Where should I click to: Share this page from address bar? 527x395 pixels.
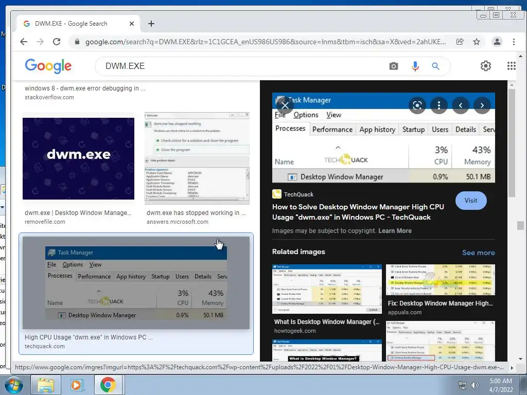tap(460, 42)
